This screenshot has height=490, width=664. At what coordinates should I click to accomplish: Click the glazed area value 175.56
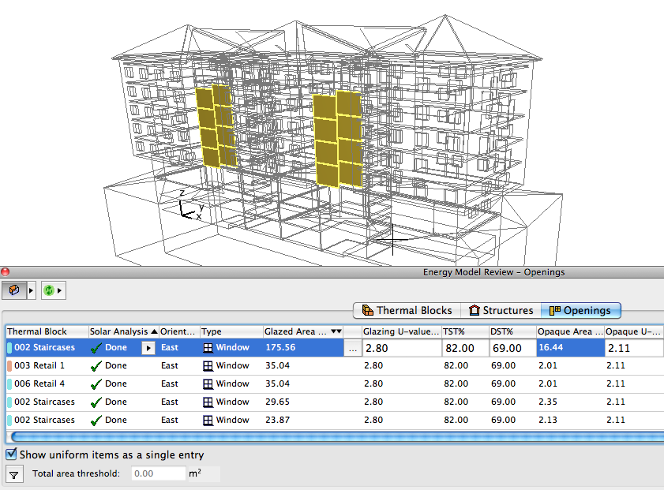pyautogui.click(x=280, y=347)
